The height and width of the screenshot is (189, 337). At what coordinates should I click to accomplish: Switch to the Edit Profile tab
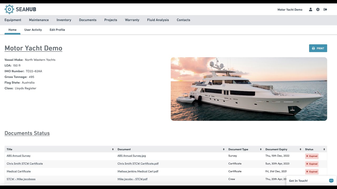tap(57, 30)
